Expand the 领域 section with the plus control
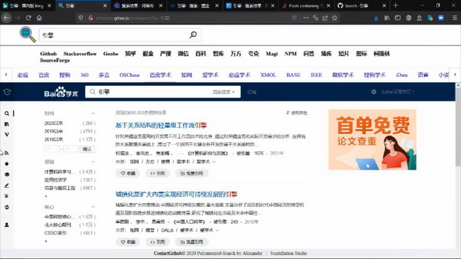Screen dimensions: 461x259 45,196
